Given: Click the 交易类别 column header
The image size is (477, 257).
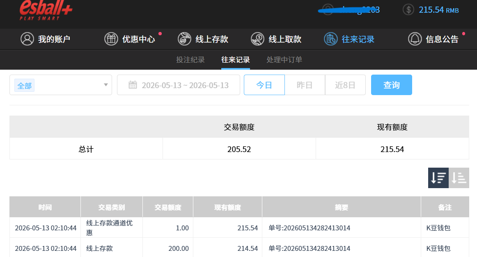Looking at the screenshot, I should click(112, 207).
